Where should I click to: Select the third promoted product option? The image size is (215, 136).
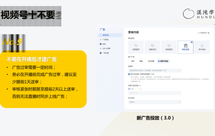point(151,61)
